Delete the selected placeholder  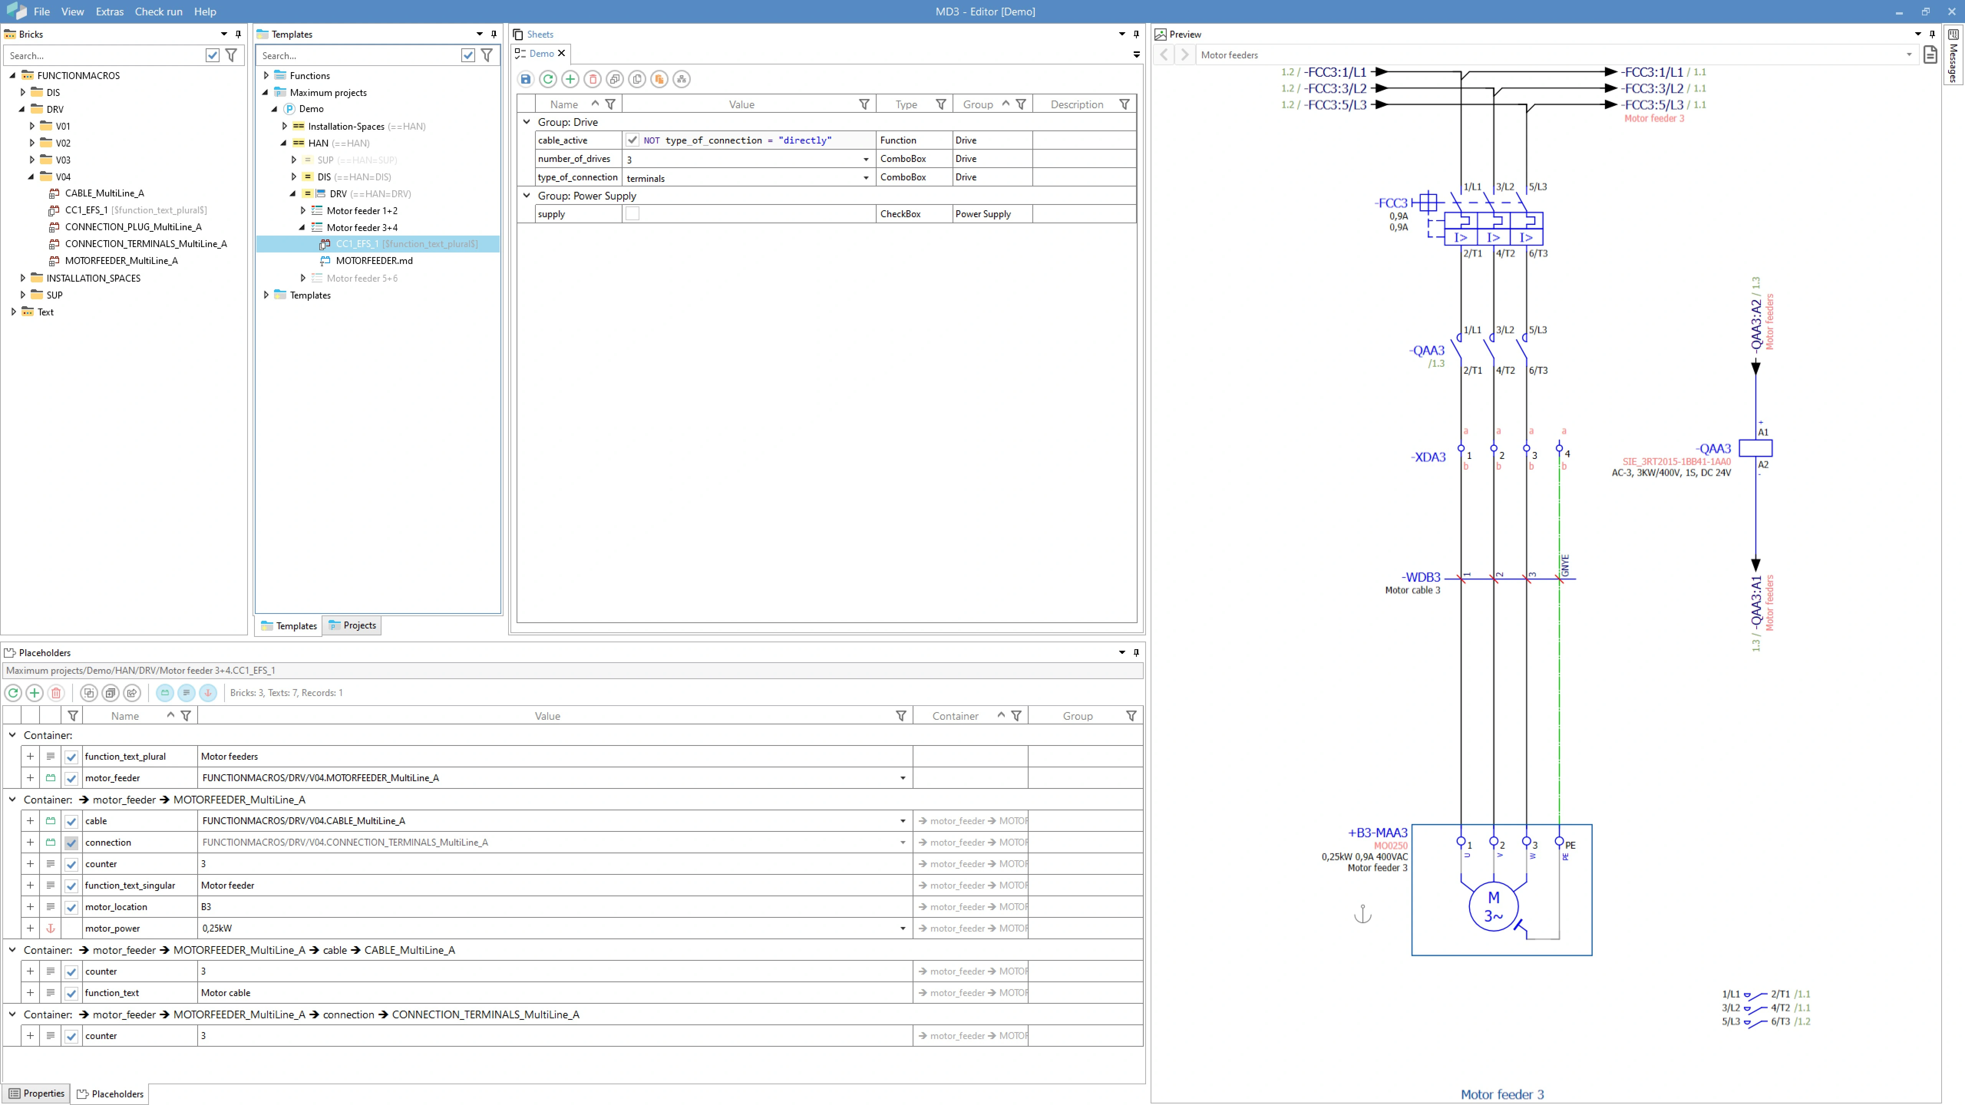pyautogui.click(x=56, y=693)
